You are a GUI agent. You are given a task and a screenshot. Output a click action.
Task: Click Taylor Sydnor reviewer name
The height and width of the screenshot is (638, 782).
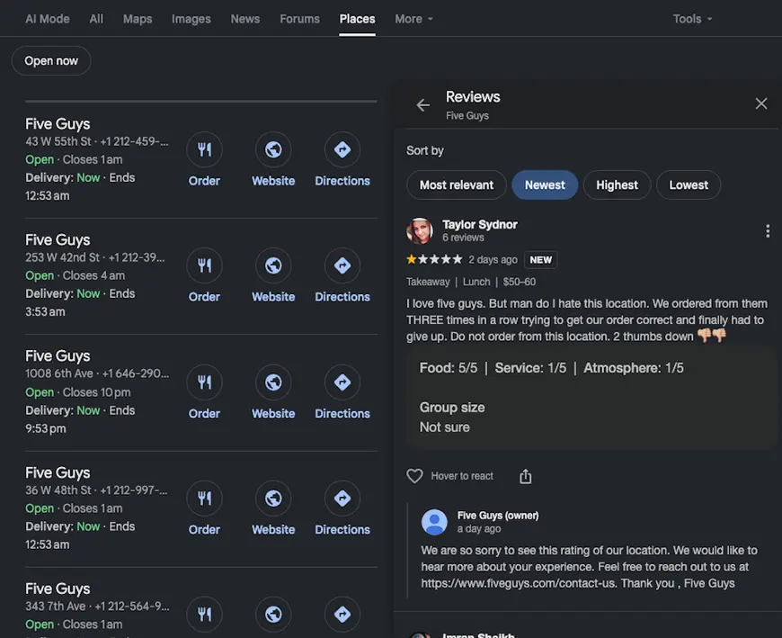[x=480, y=225]
